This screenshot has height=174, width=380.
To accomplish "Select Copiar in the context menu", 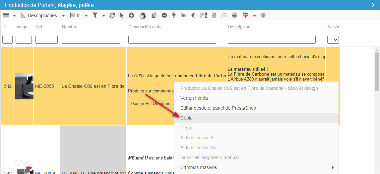I will pos(187,118).
